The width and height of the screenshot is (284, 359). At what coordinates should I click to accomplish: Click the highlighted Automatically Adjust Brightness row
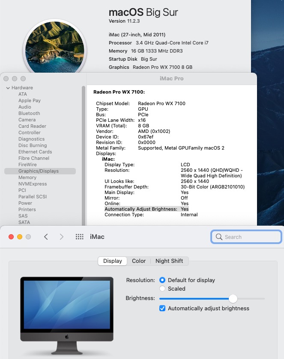tap(146, 209)
